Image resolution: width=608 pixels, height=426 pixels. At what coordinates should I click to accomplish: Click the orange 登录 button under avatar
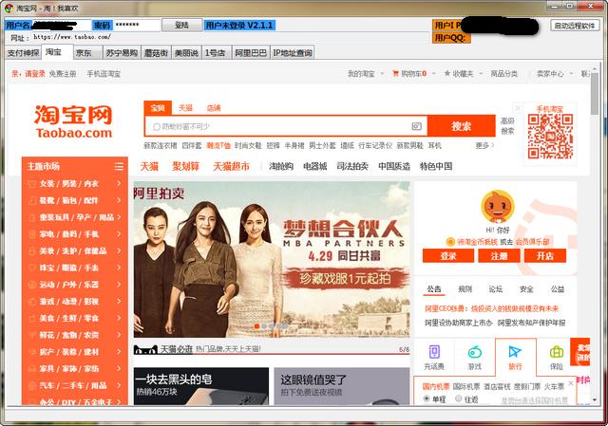tap(448, 256)
